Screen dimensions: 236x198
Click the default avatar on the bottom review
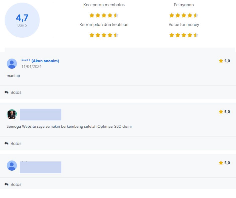(x=12, y=166)
